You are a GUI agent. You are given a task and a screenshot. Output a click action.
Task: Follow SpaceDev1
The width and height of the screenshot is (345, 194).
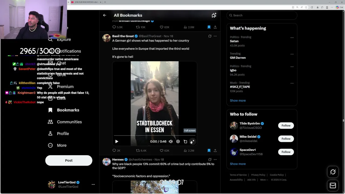286,152
